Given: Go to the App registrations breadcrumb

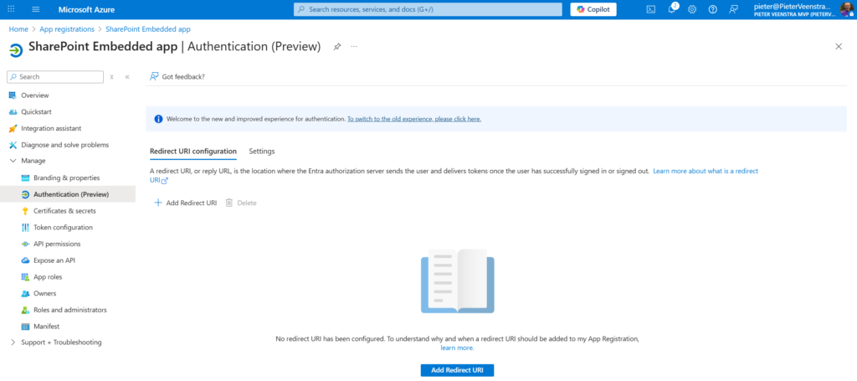Looking at the screenshot, I should point(67,29).
